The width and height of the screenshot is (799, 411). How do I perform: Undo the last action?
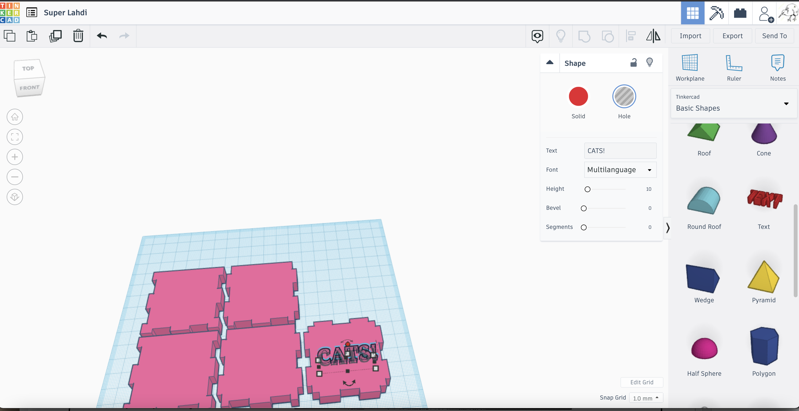tap(102, 36)
